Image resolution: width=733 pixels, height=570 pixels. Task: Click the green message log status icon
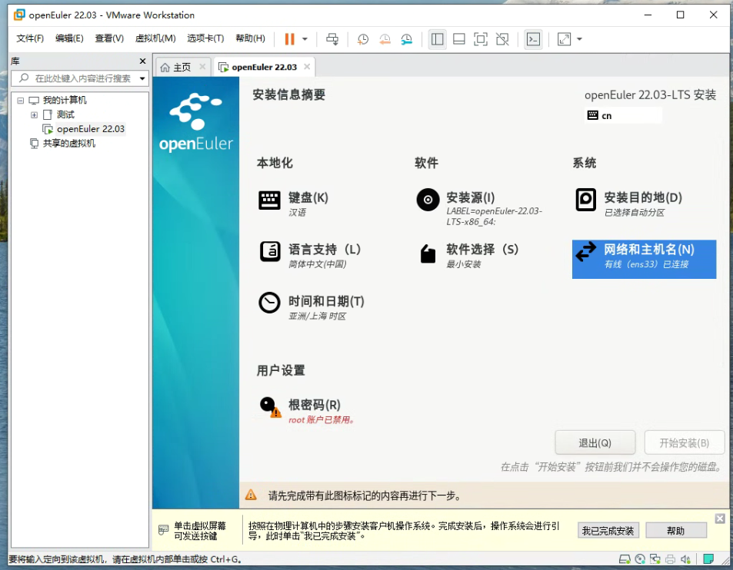[708, 558]
